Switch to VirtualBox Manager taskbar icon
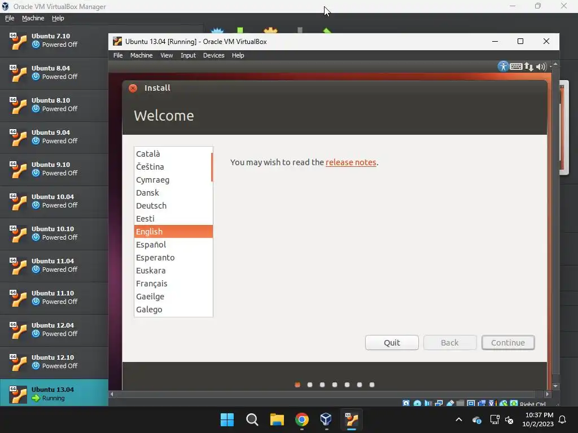 (x=326, y=419)
